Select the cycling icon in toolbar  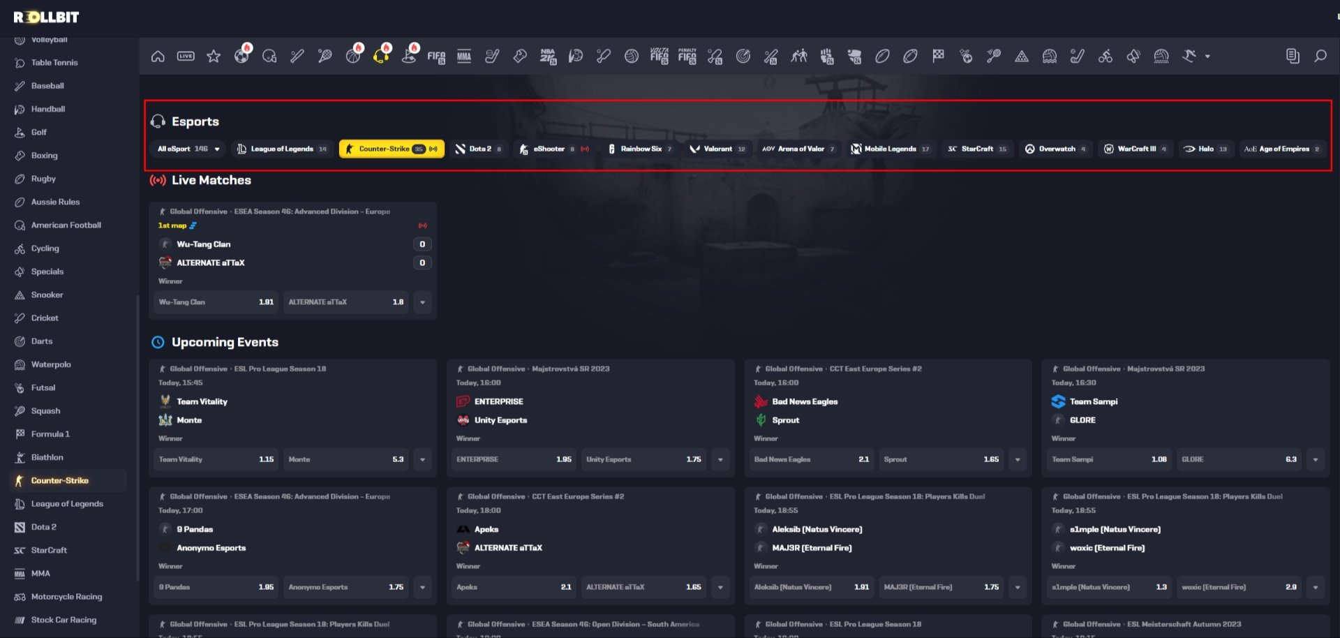click(x=1105, y=56)
